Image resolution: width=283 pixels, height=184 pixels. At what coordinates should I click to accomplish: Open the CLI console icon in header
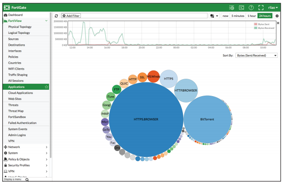(x=241, y=7)
